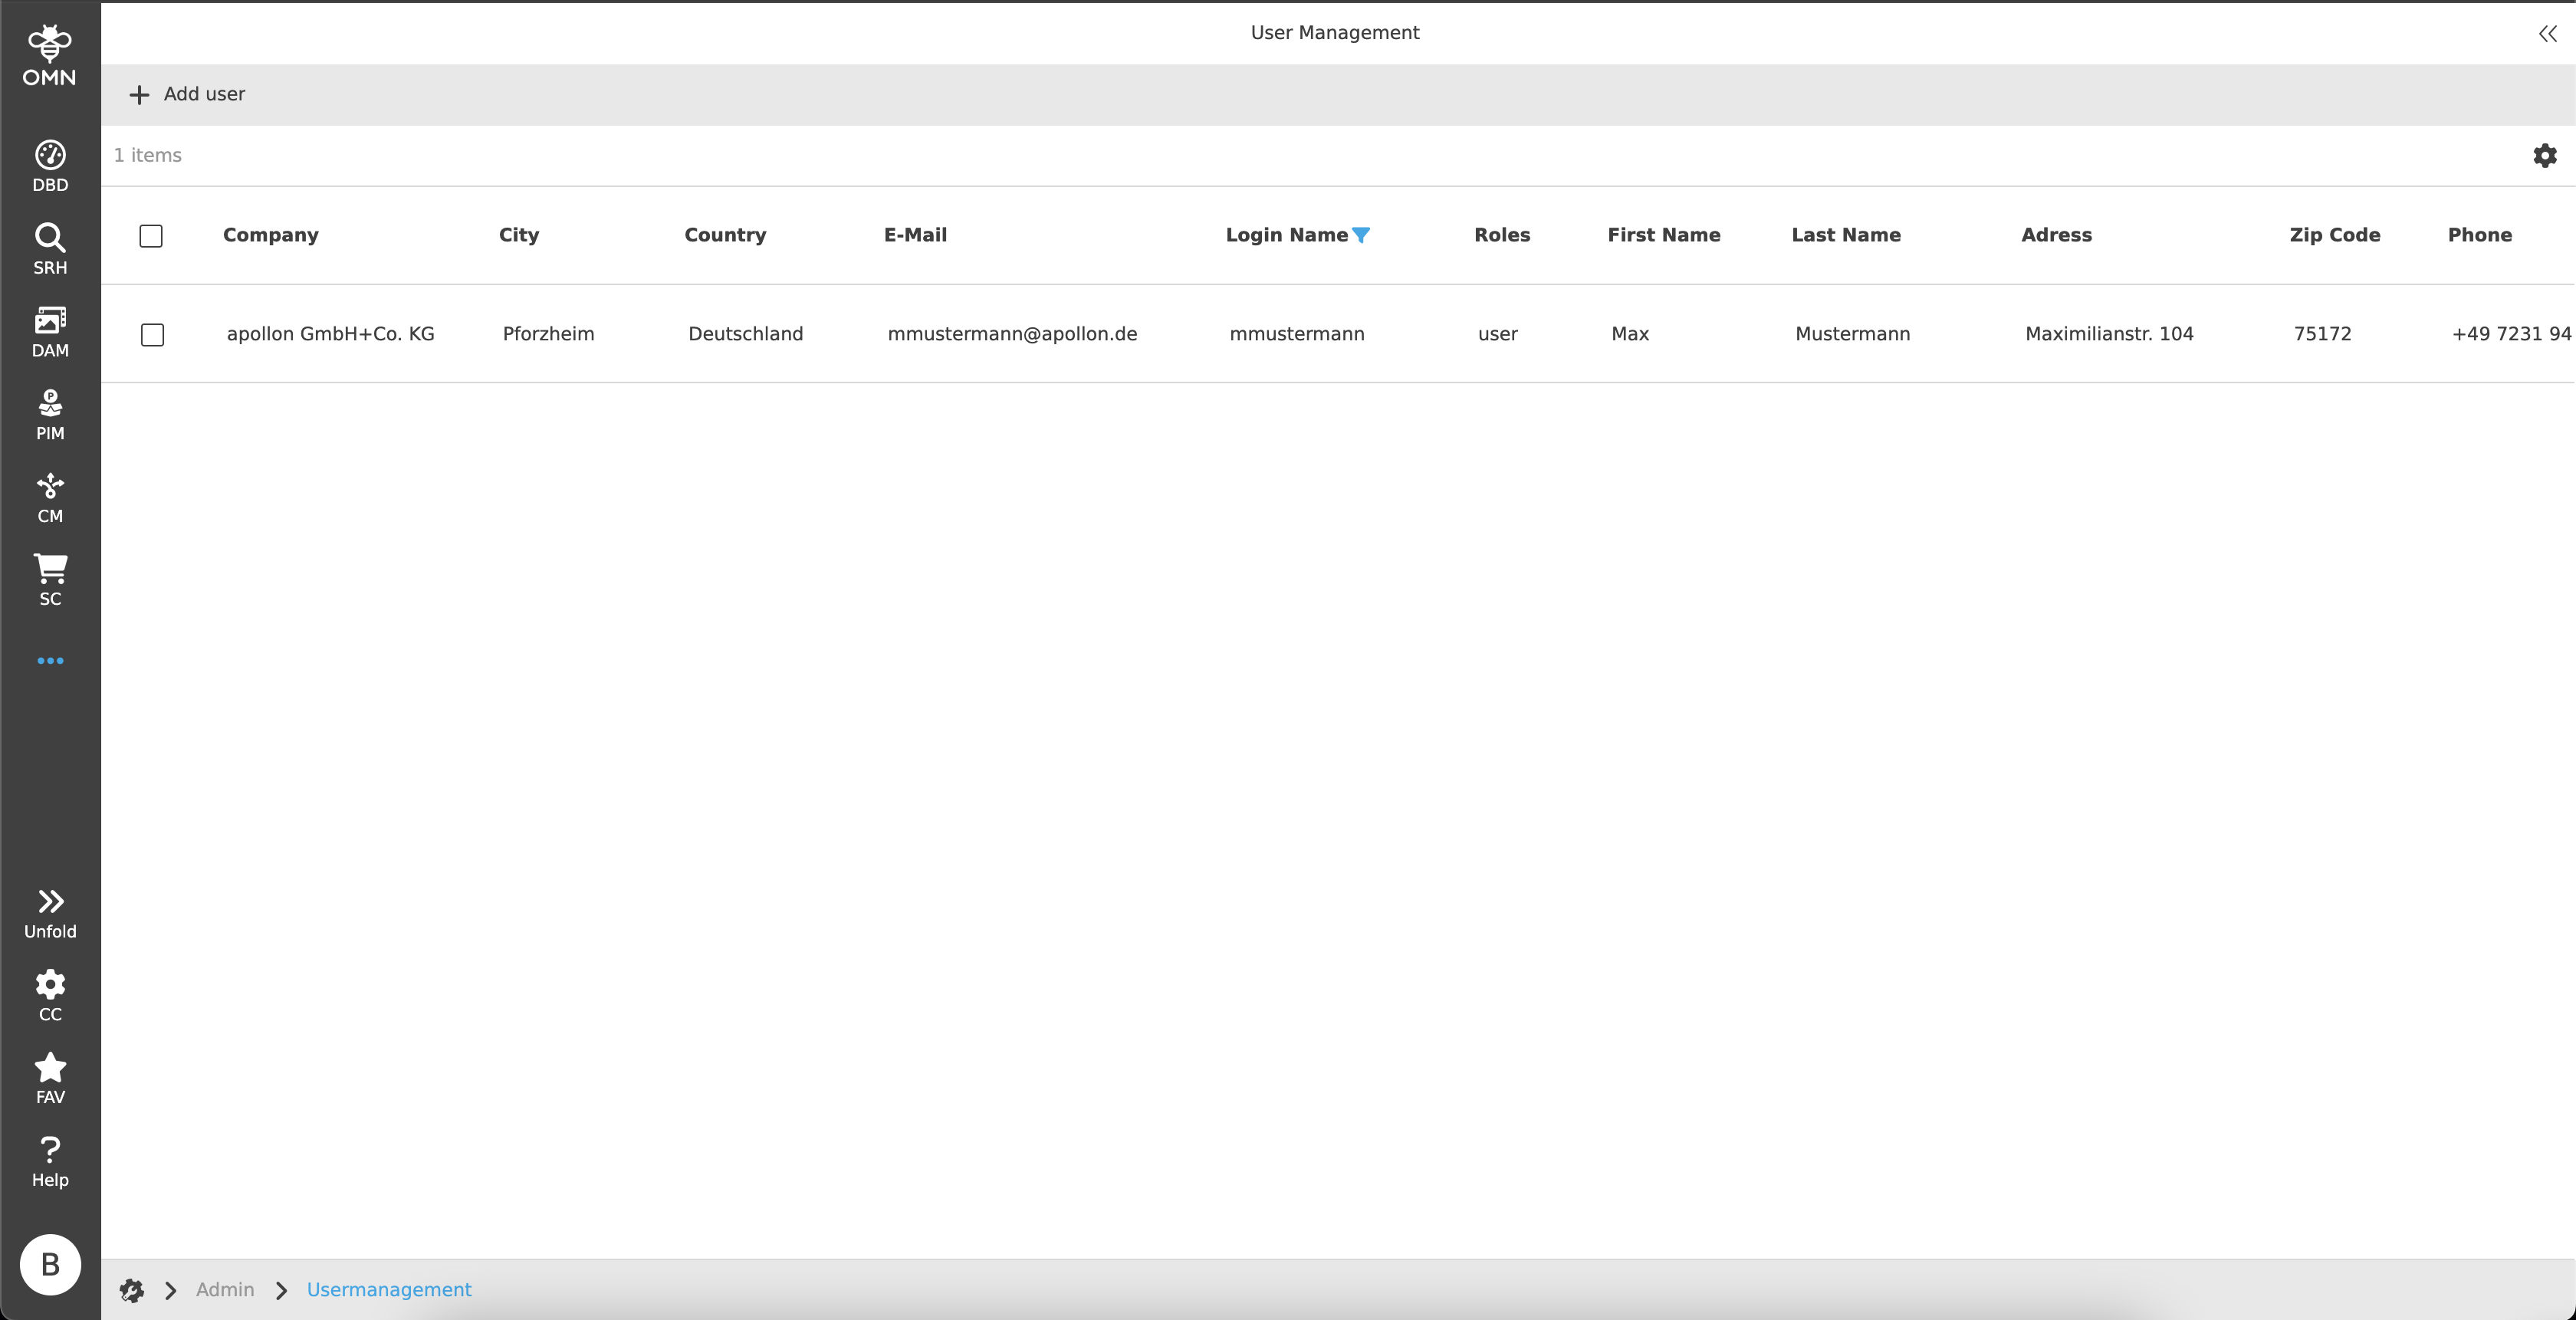This screenshot has height=1320, width=2576.
Task: Collapse the panel with double chevron
Action: click(x=2547, y=34)
